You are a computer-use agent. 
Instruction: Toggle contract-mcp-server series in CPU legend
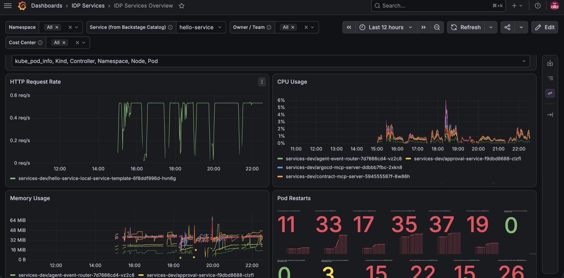click(348, 176)
